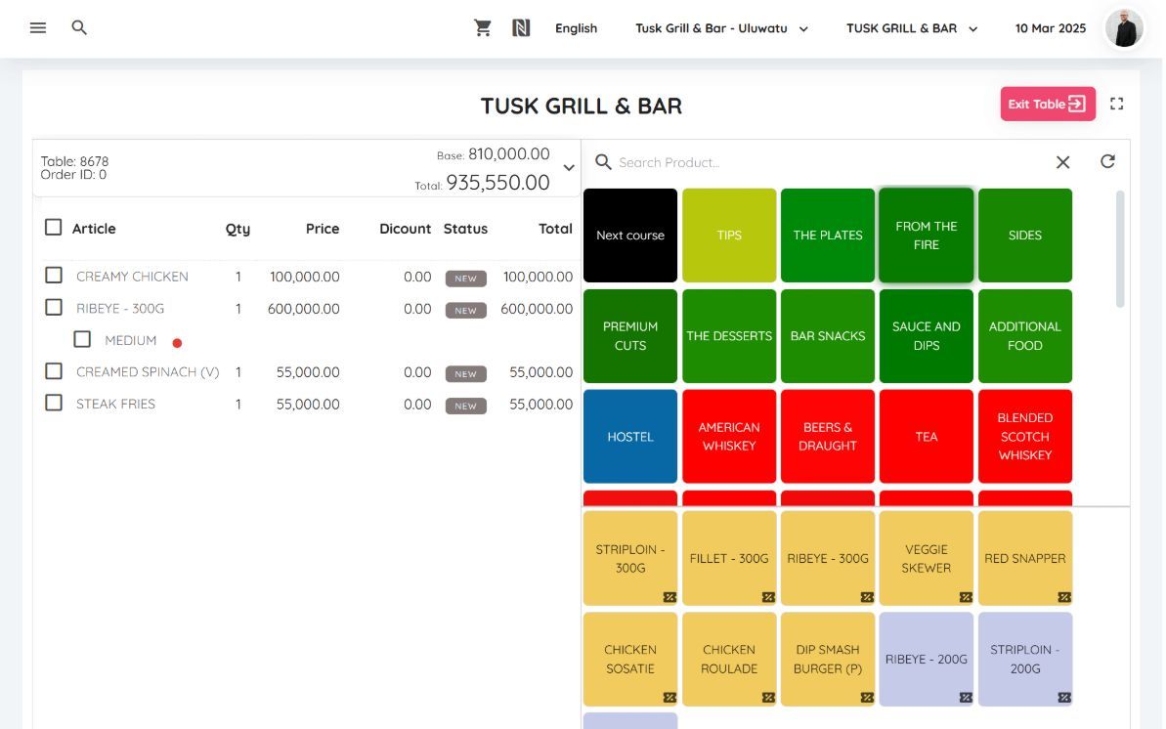The image size is (1166, 729).
Task: Refresh the product list
Action: coord(1107,162)
